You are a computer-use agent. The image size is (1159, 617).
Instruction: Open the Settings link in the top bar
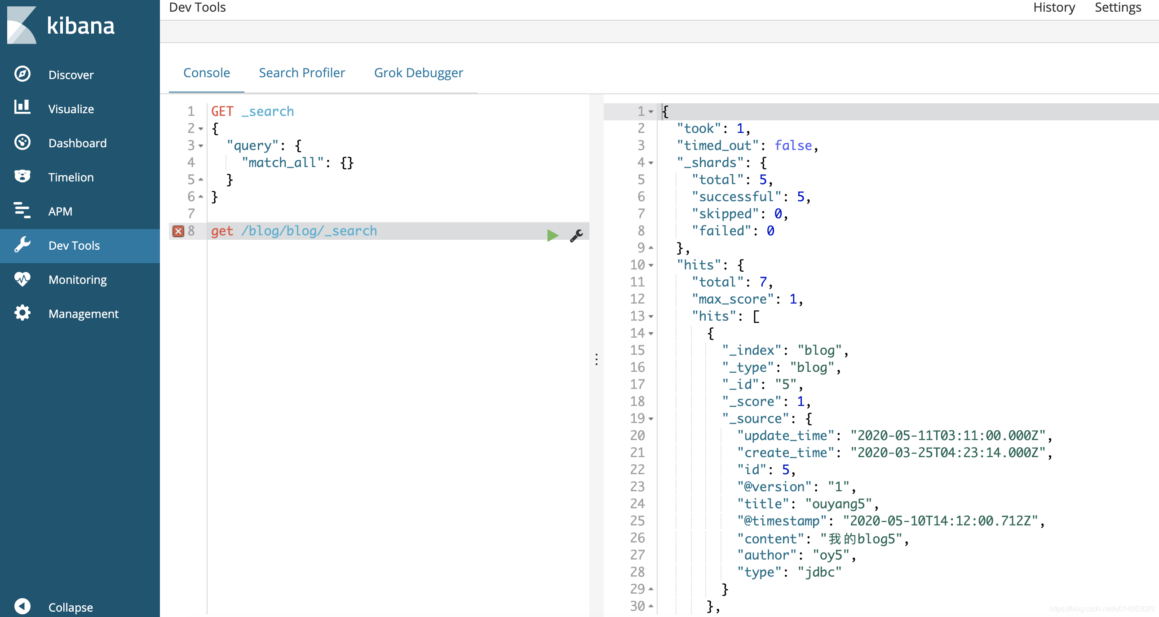tap(1117, 8)
